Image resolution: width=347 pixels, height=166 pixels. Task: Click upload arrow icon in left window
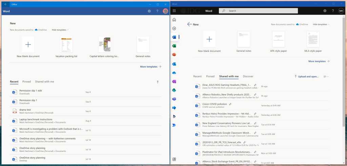coord(158,82)
